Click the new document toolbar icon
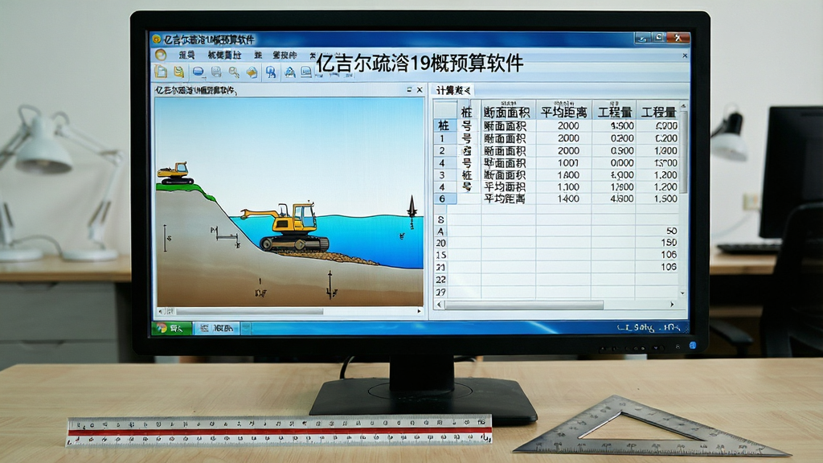 [161, 72]
